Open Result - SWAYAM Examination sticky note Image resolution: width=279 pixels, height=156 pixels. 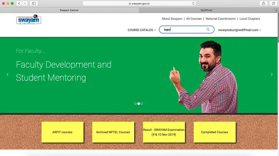pyautogui.click(x=164, y=132)
